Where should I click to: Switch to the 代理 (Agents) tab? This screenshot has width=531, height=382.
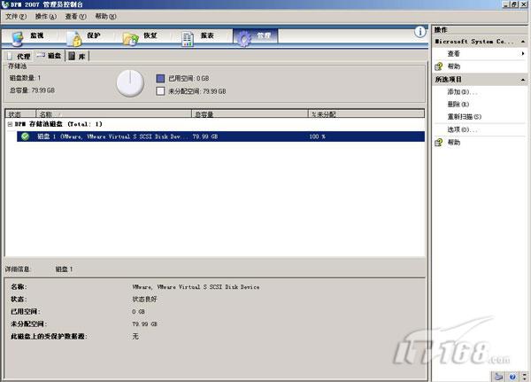[x=19, y=57]
